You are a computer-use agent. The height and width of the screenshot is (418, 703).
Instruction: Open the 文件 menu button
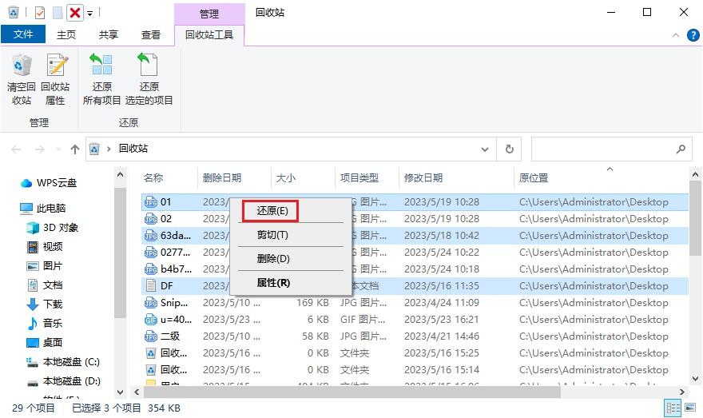click(x=23, y=34)
